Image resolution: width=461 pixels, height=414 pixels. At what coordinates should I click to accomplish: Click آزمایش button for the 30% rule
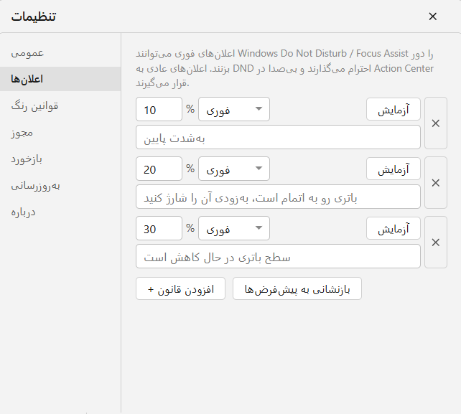click(x=394, y=229)
